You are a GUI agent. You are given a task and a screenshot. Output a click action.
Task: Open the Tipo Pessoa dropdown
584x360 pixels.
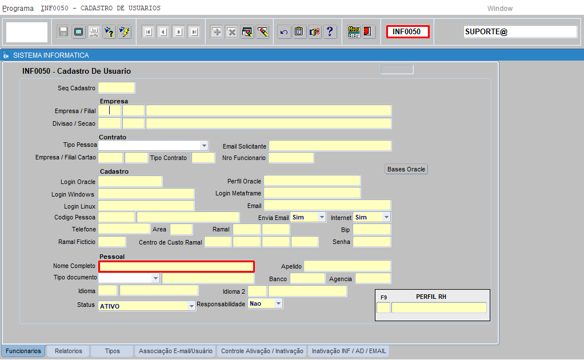(204, 145)
